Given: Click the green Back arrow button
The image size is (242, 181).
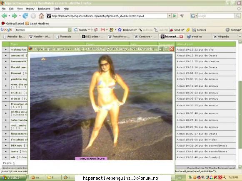Looking at the screenshot, I should tap(4, 16).
